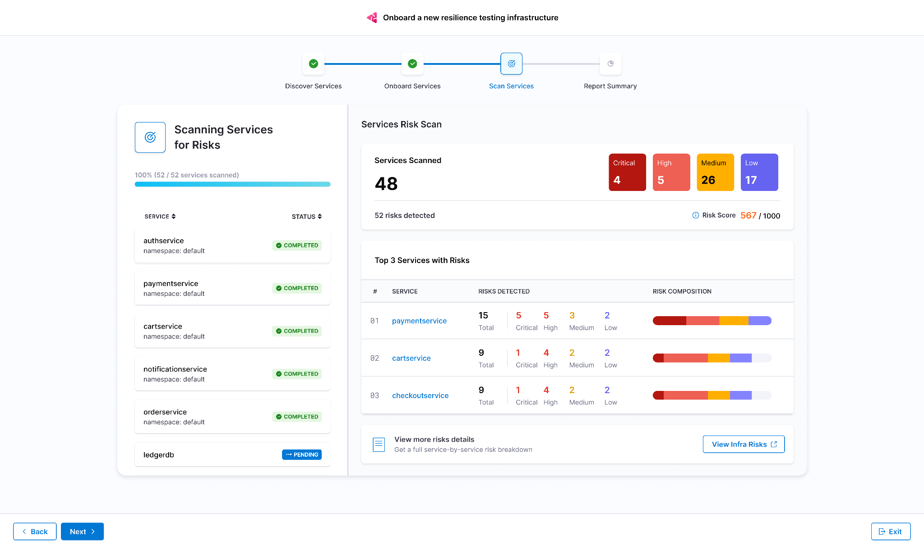924x549 pixels.
Task: Click the Low risk count tile
Action: pos(759,172)
